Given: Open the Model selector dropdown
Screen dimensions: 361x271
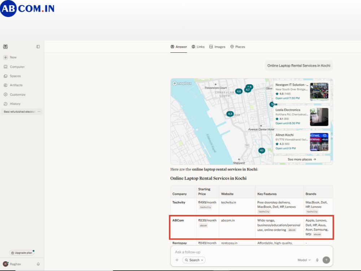Looking at the screenshot, I should pyautogui.click(x=304, y=260).
